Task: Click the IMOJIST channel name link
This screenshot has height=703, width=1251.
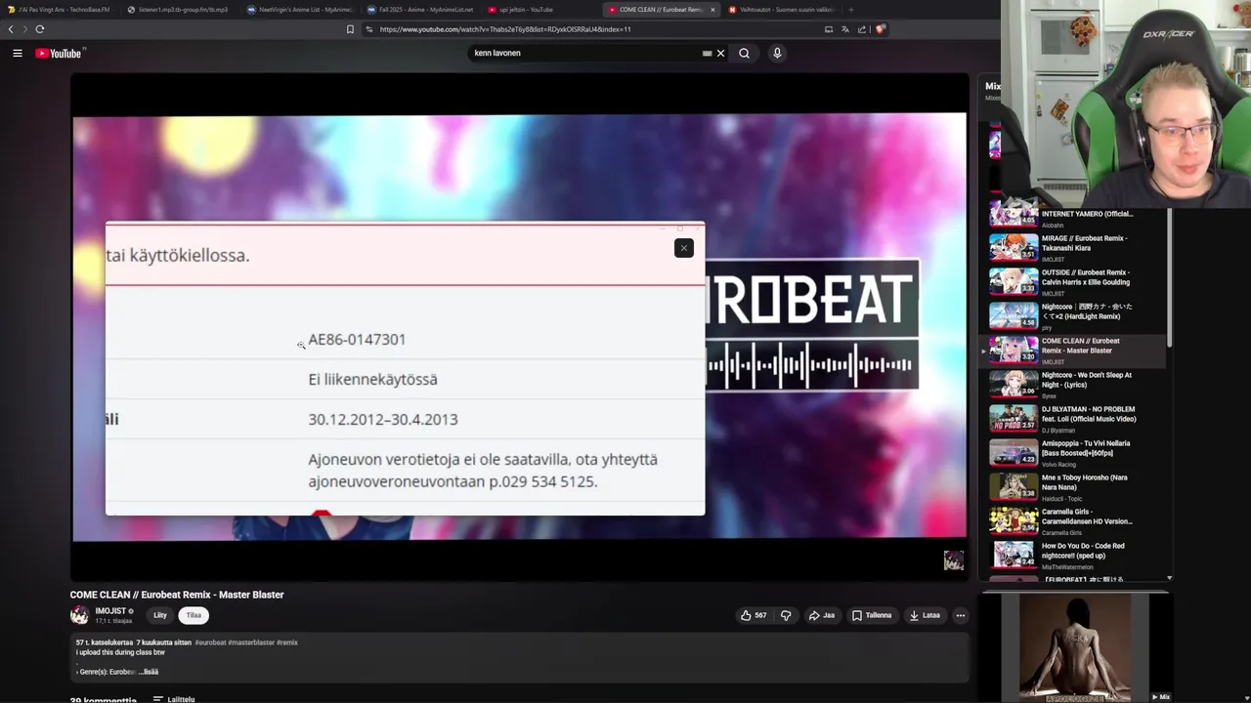Action: tap(110, 611)
